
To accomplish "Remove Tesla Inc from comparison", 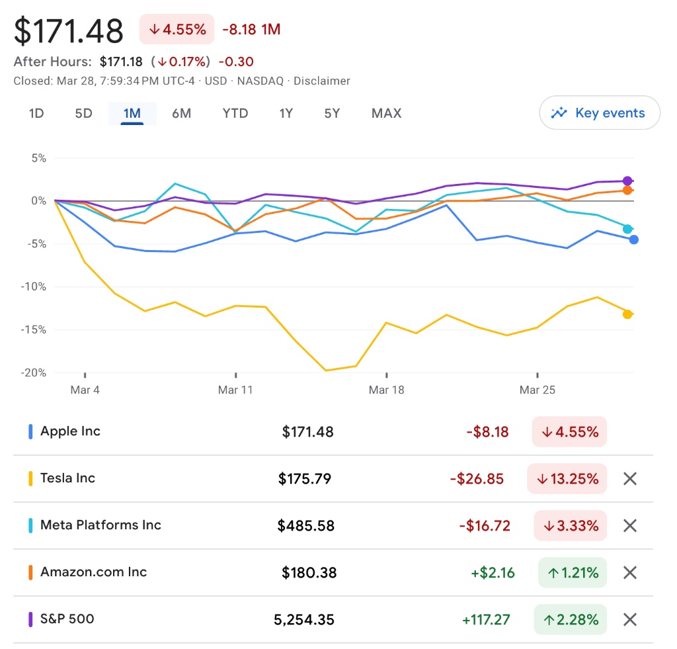I will point(629,478).
